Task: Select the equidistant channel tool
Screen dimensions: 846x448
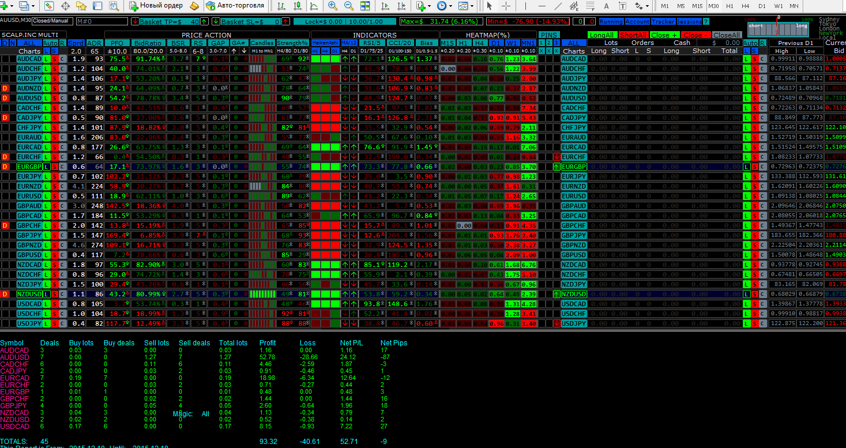Action: (574, 6)
